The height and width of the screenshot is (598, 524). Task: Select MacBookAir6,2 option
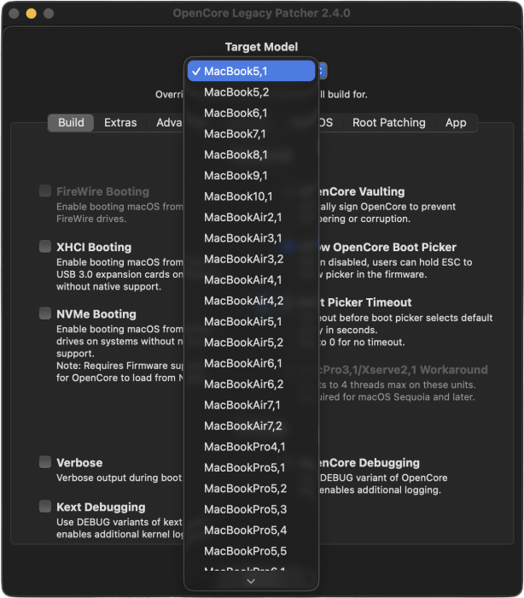(x=251, y=384)
